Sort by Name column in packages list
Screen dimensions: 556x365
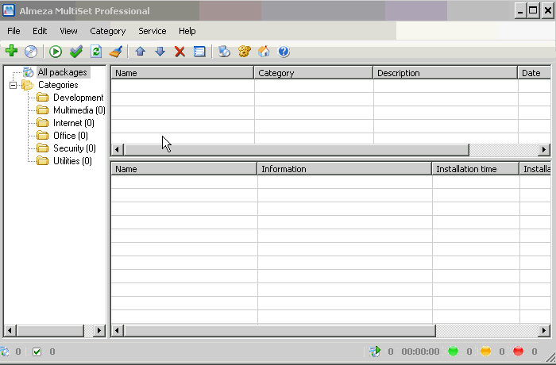[x=183, y=73]
